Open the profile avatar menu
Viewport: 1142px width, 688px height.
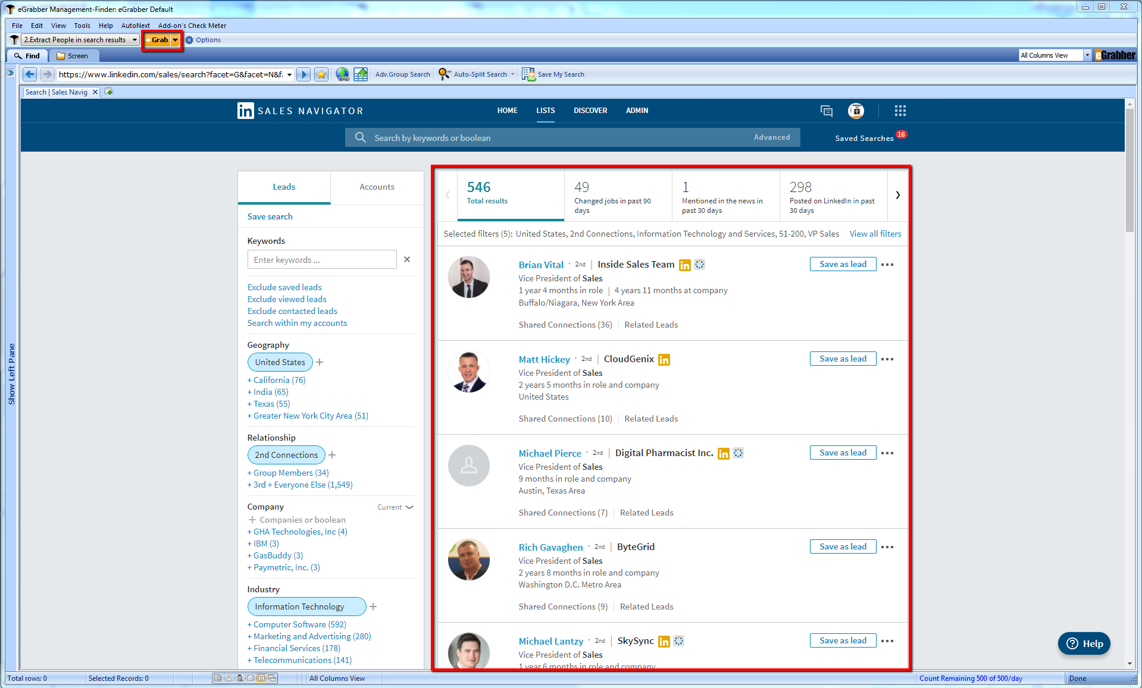(856, 111)
